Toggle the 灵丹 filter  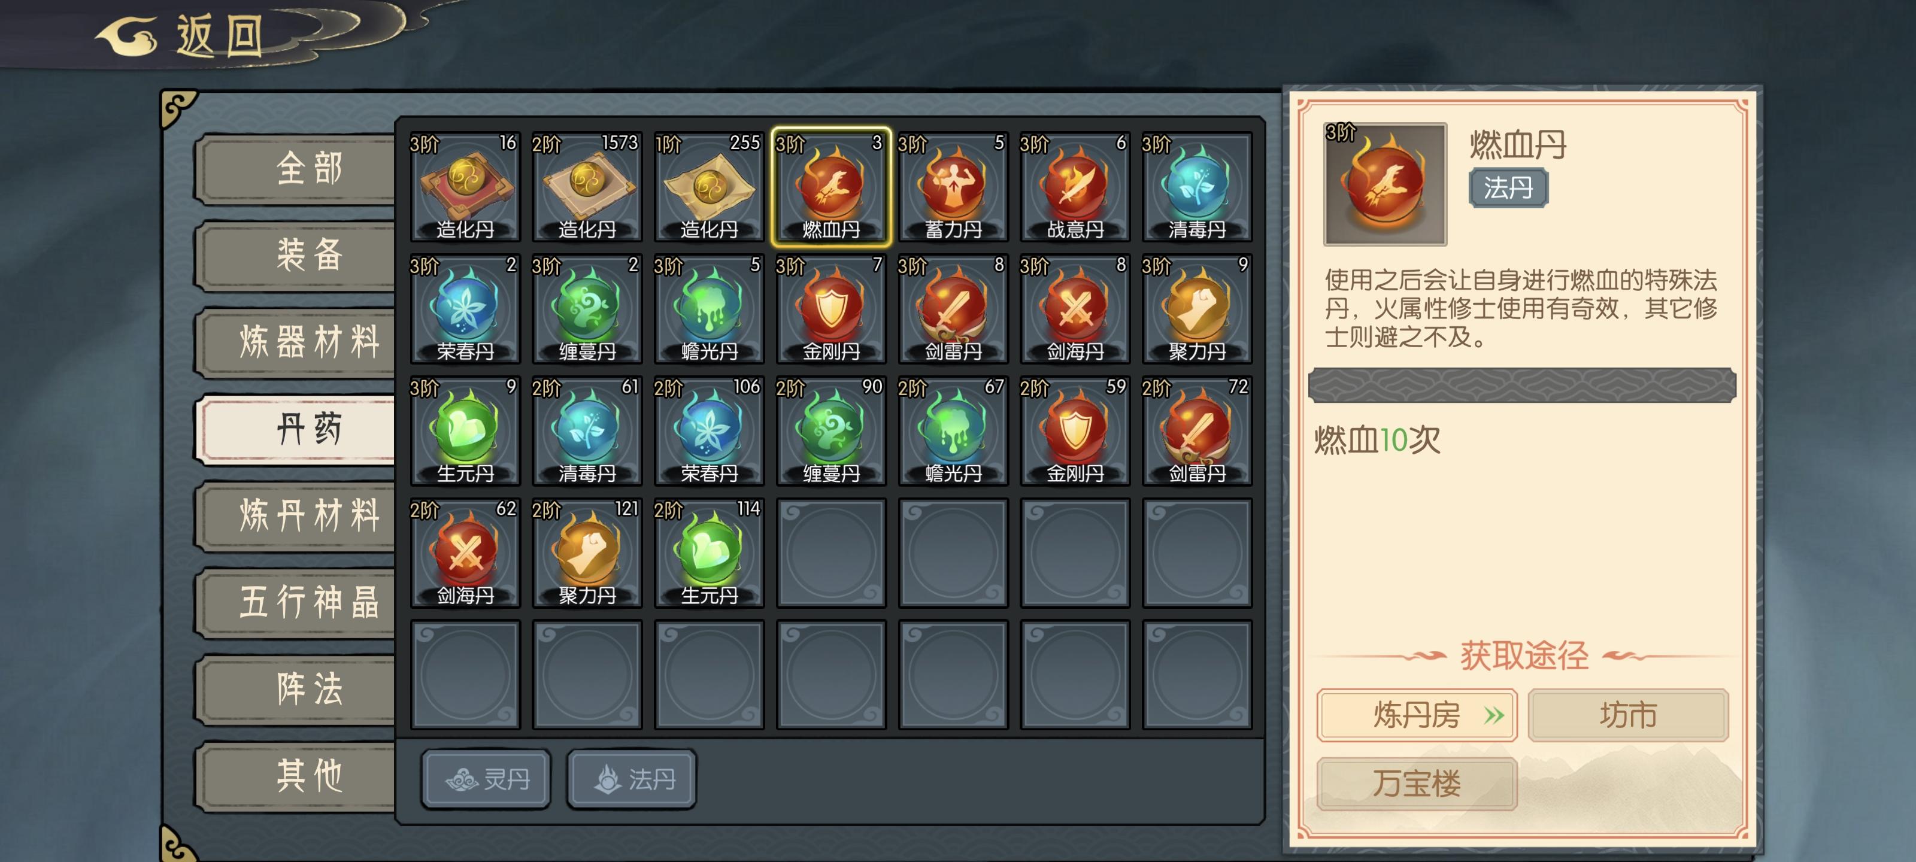[486, 779]
